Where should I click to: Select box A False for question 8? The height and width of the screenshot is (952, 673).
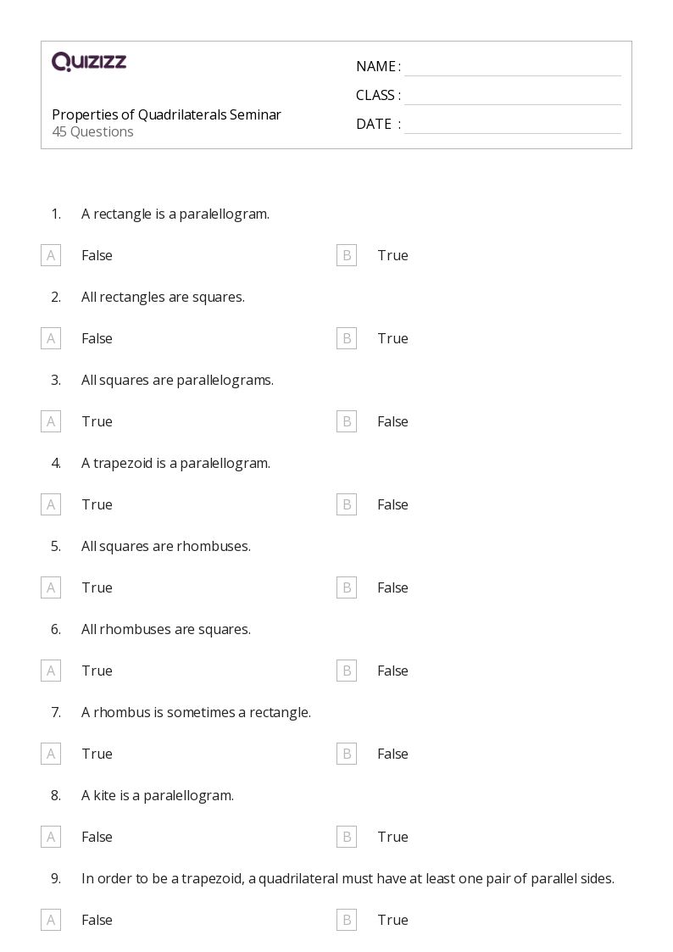click(51, 837)
